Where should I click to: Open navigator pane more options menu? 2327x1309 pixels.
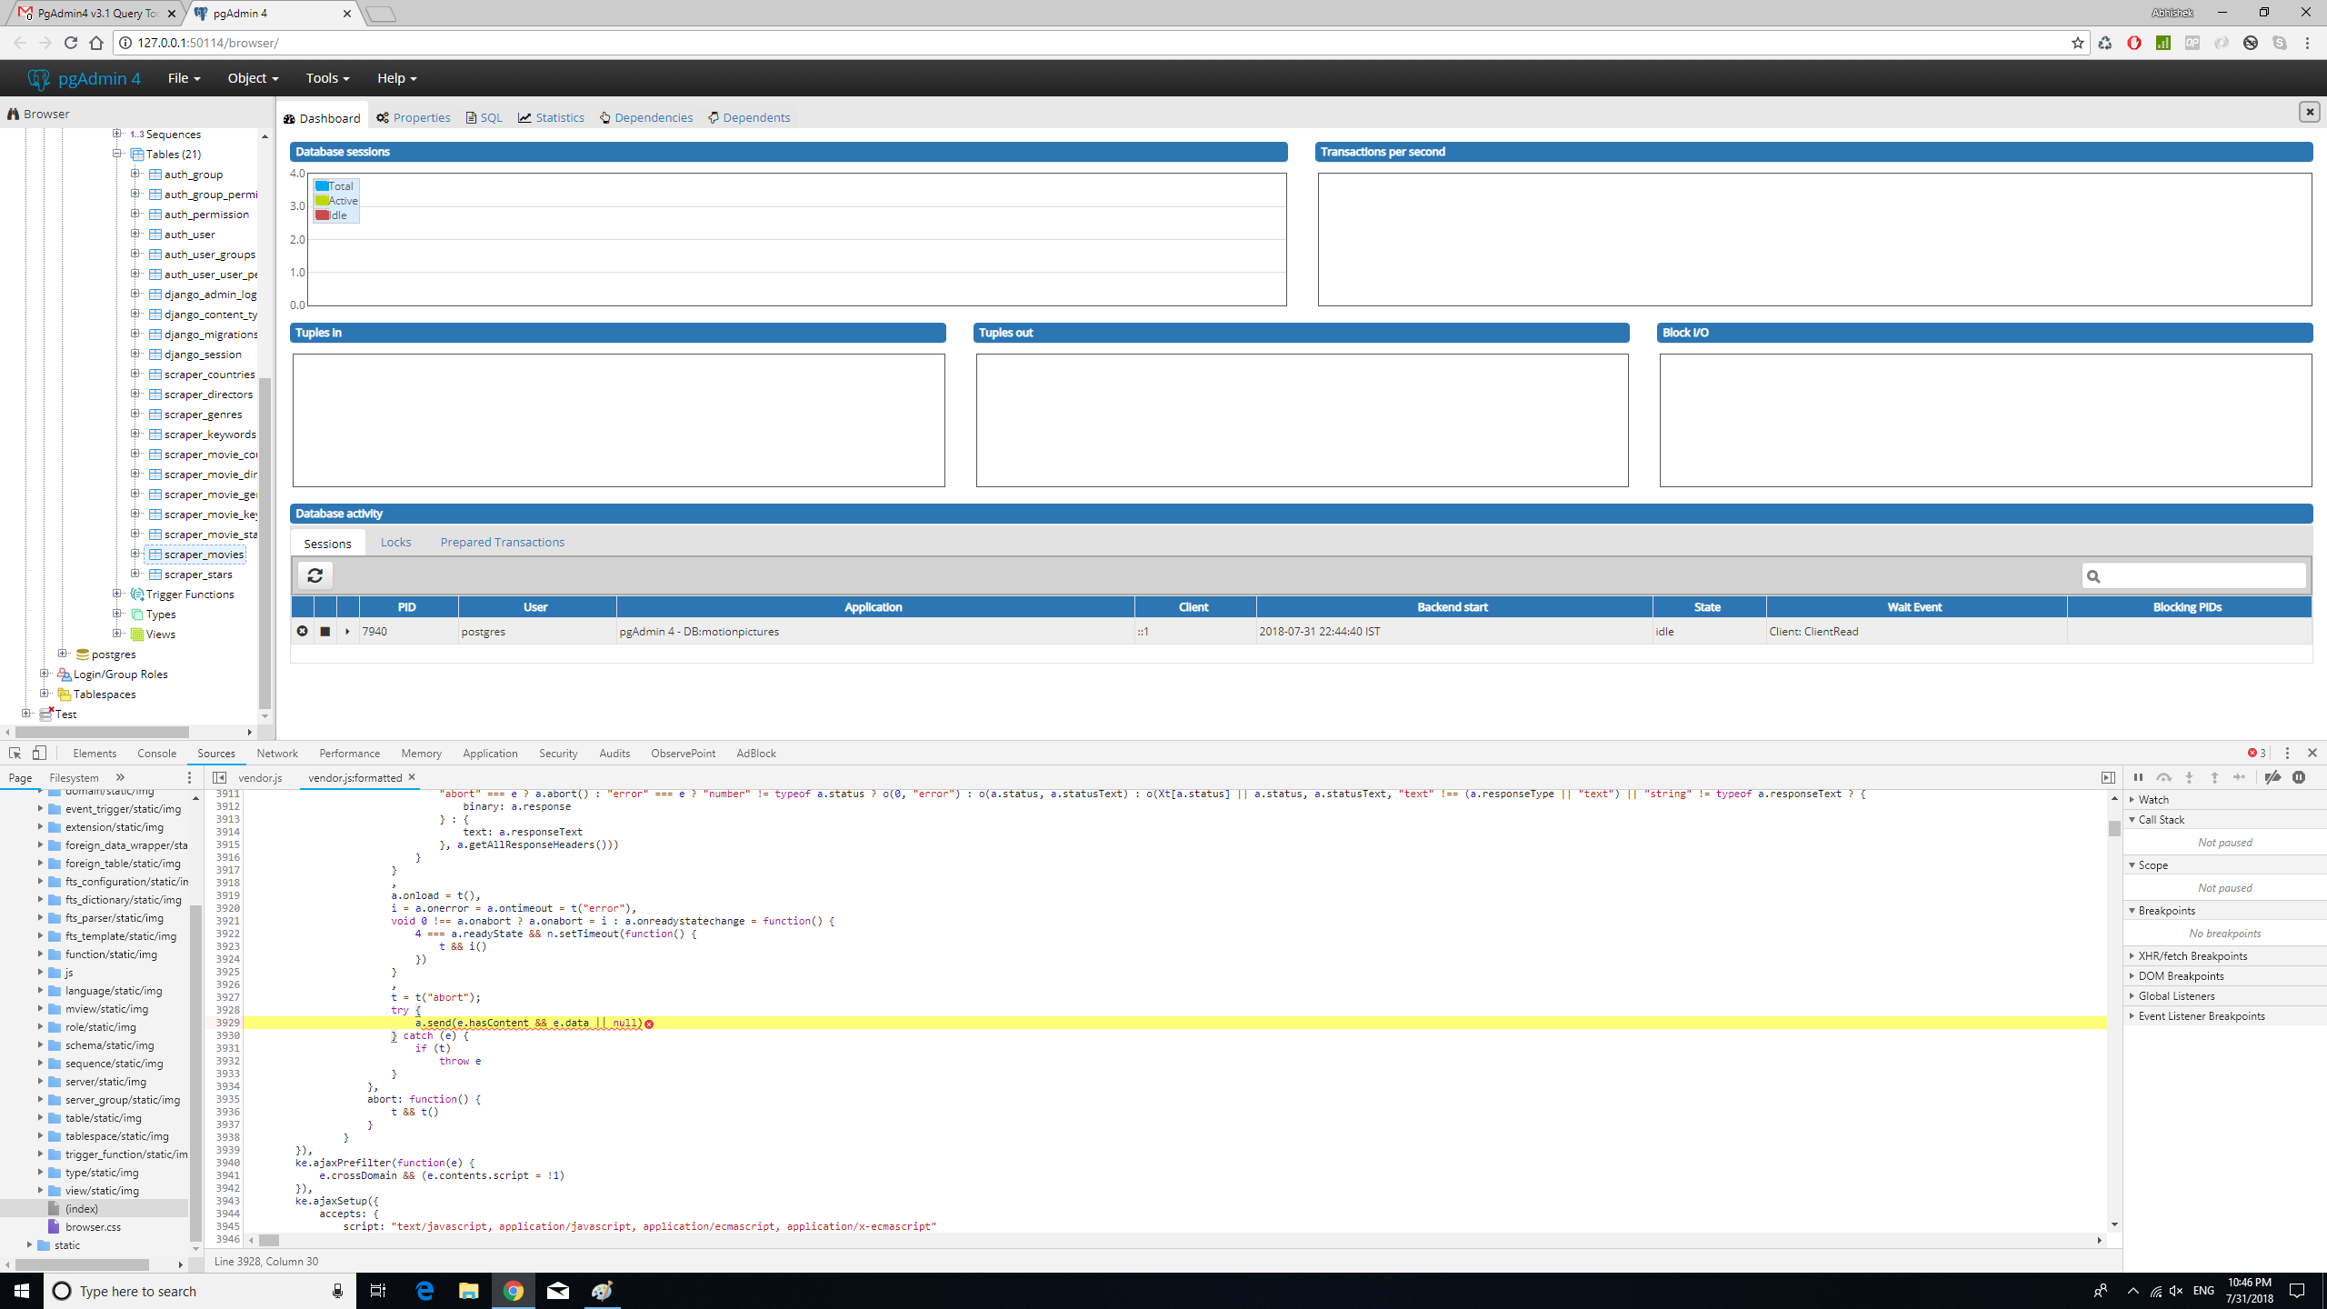click(x=189, y=777)
